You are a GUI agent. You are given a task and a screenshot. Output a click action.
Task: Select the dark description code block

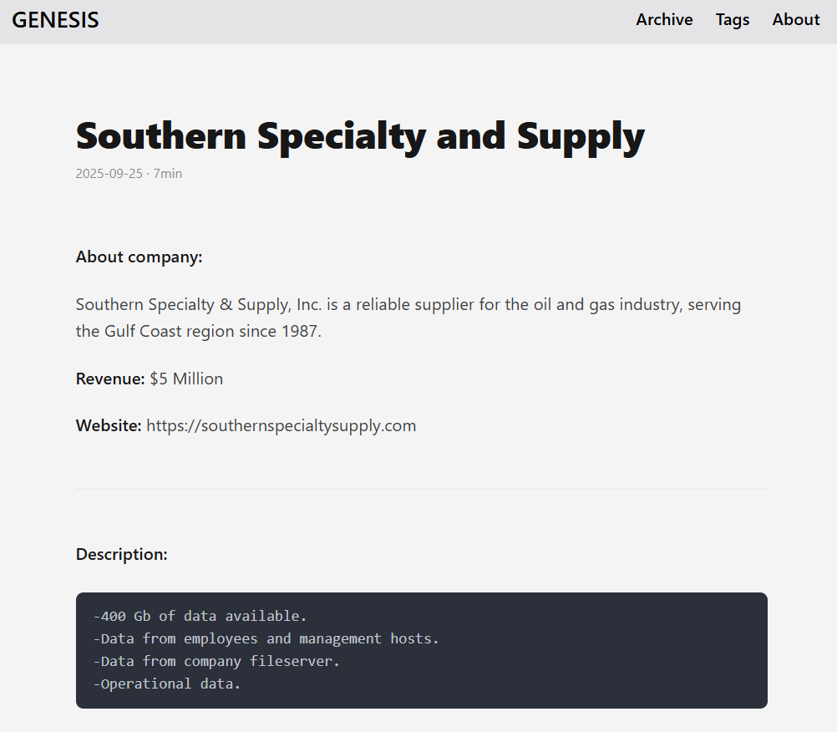tap(420, 650)
